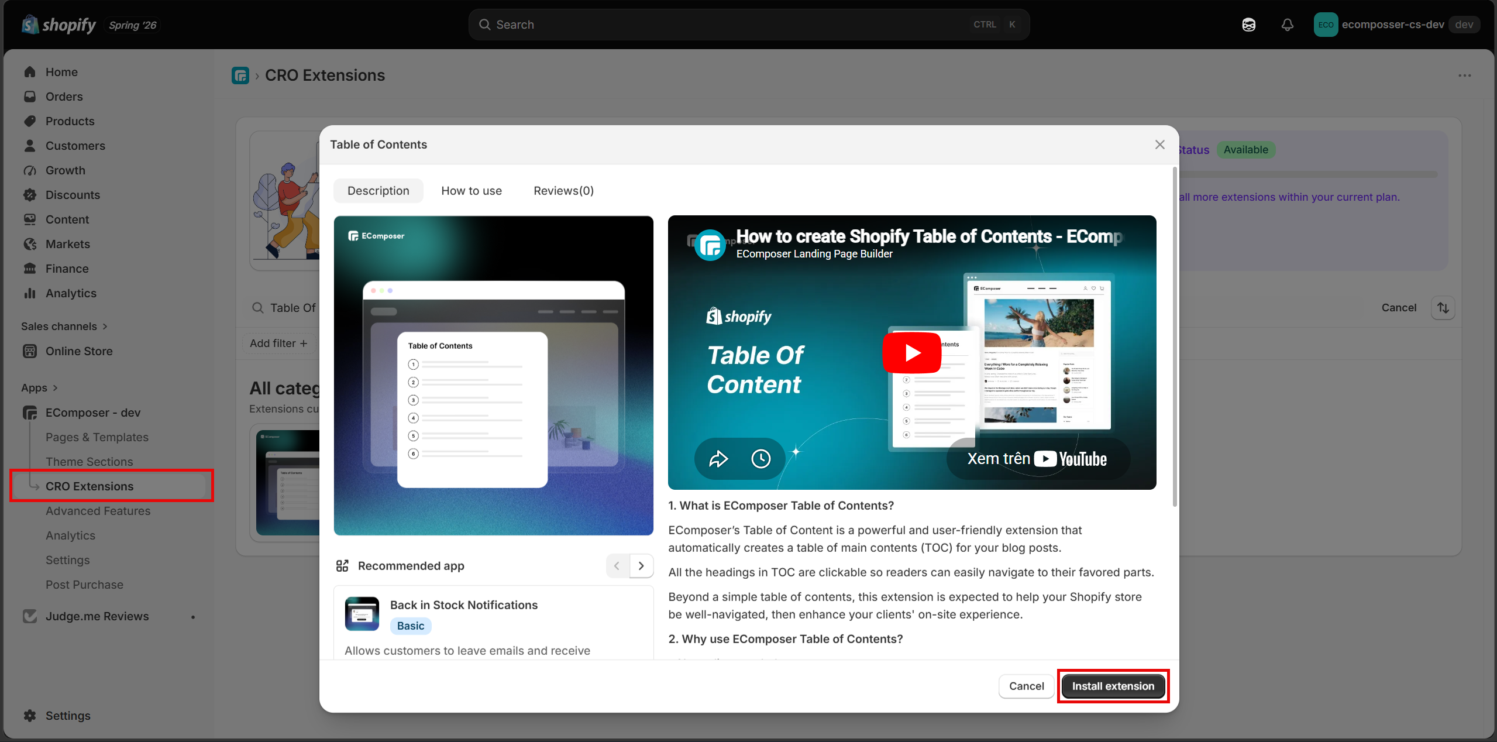1497x742 pixels.
Task: Click the Spring '26 edition badge
Action: [x=133, y=25]
